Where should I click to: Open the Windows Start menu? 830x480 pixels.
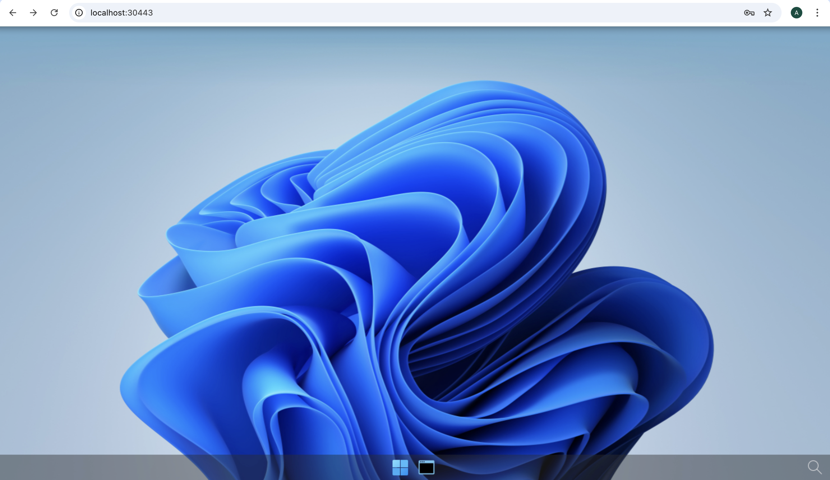coord(400,467)
